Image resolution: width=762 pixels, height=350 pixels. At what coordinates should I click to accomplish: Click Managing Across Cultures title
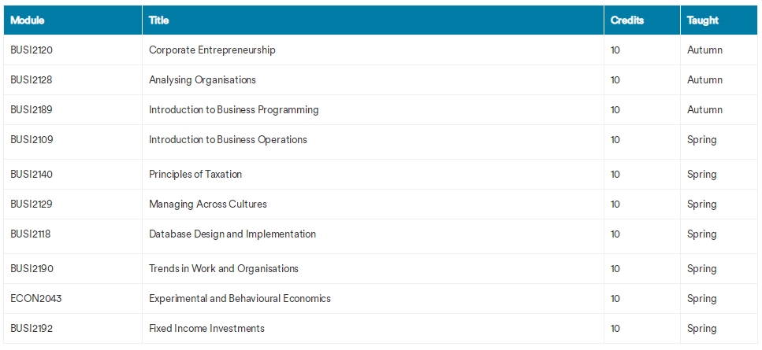click(208, 204)
